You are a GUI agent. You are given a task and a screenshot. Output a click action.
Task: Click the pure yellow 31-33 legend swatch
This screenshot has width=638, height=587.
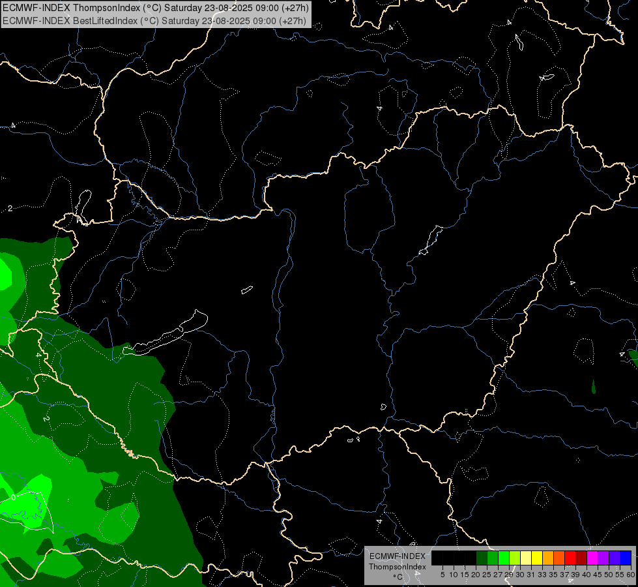[537, 558]
